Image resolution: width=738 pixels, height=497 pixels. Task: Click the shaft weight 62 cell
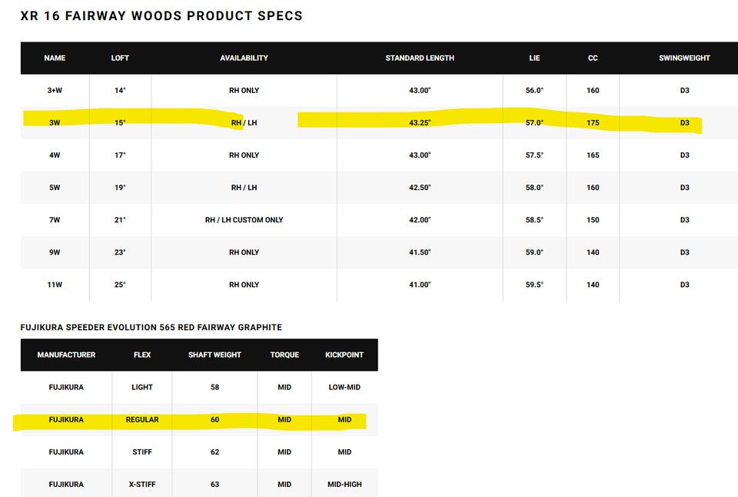pos(214,452)
